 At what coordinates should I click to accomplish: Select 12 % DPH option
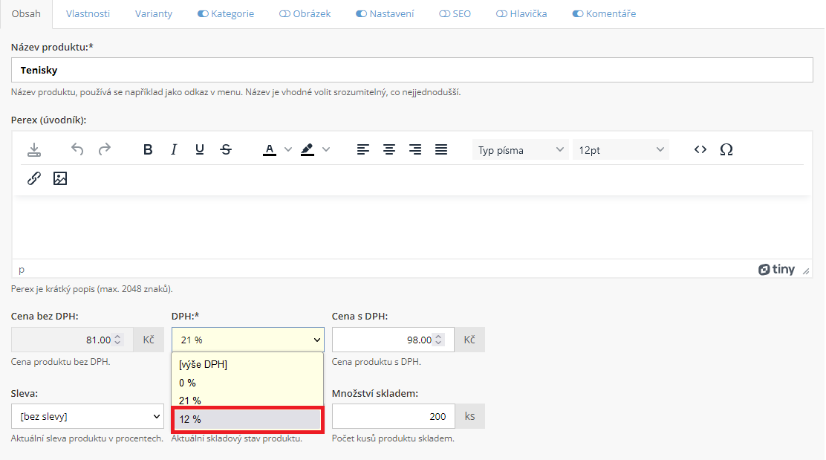pyautogui.click(x=247, y=419)
